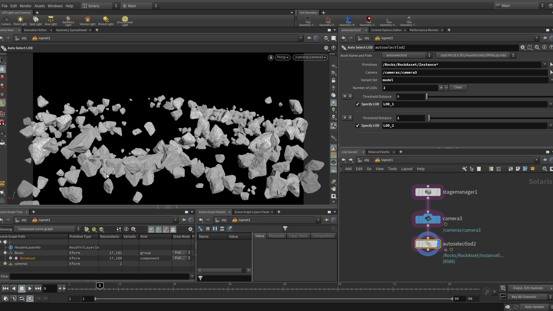This screenshot has height=311, width=553.
Task: Switch to the Geometry Spreadsheet tab
Action: tap(71, 30)
